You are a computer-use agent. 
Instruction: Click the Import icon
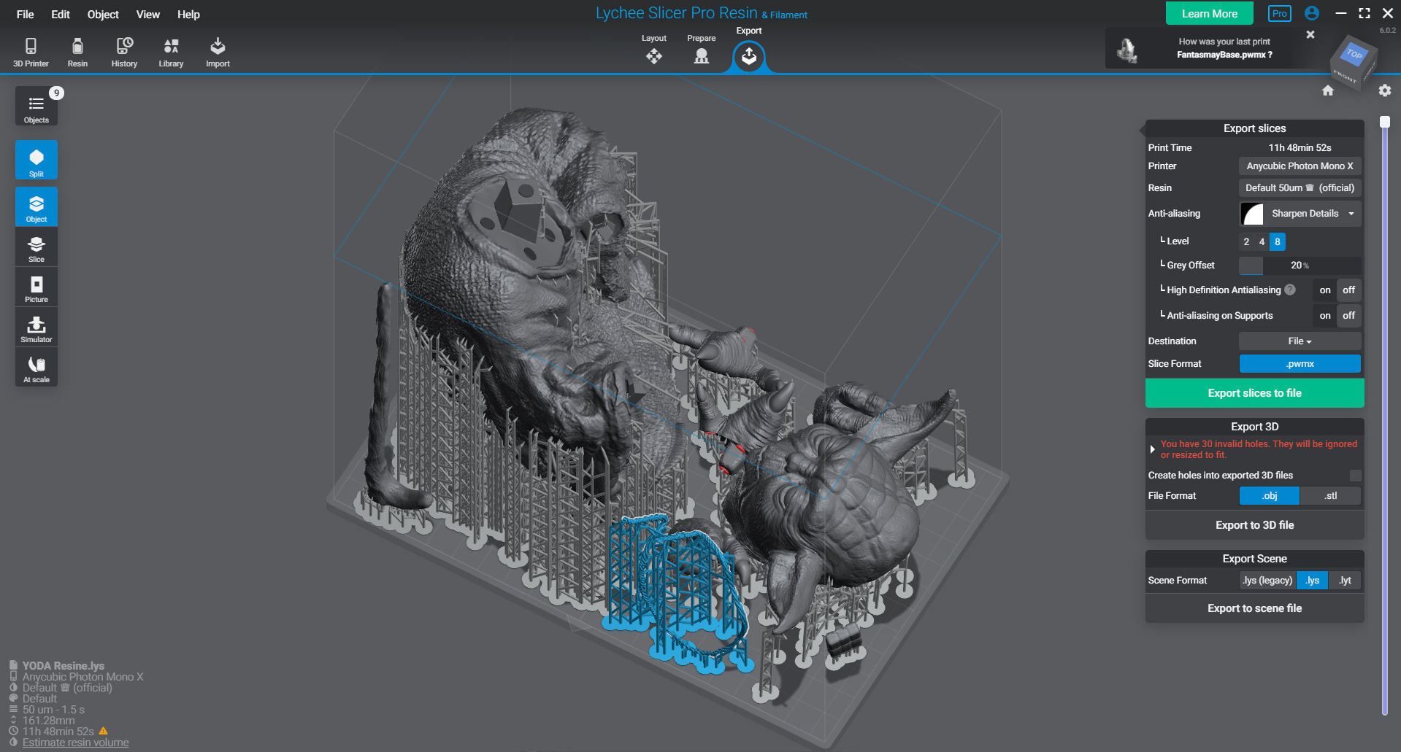[218, 53]
